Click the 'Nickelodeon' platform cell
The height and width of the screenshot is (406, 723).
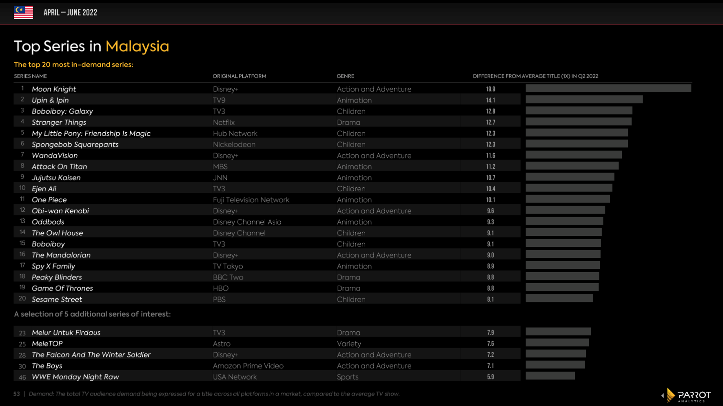coord(234,144)
